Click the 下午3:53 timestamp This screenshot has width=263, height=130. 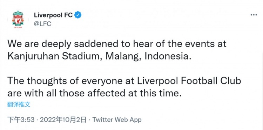pos(21,120)
